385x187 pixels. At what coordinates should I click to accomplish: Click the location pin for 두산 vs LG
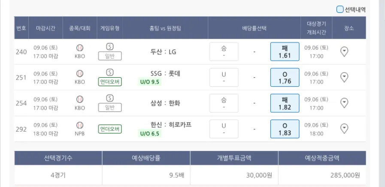344,51
